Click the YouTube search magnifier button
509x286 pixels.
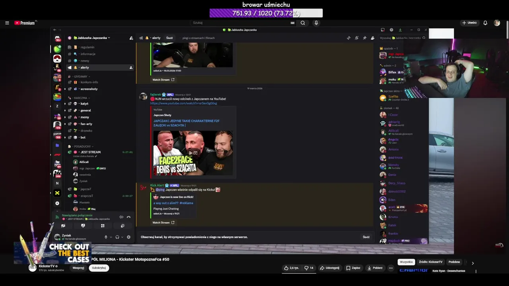coord(303,23)
